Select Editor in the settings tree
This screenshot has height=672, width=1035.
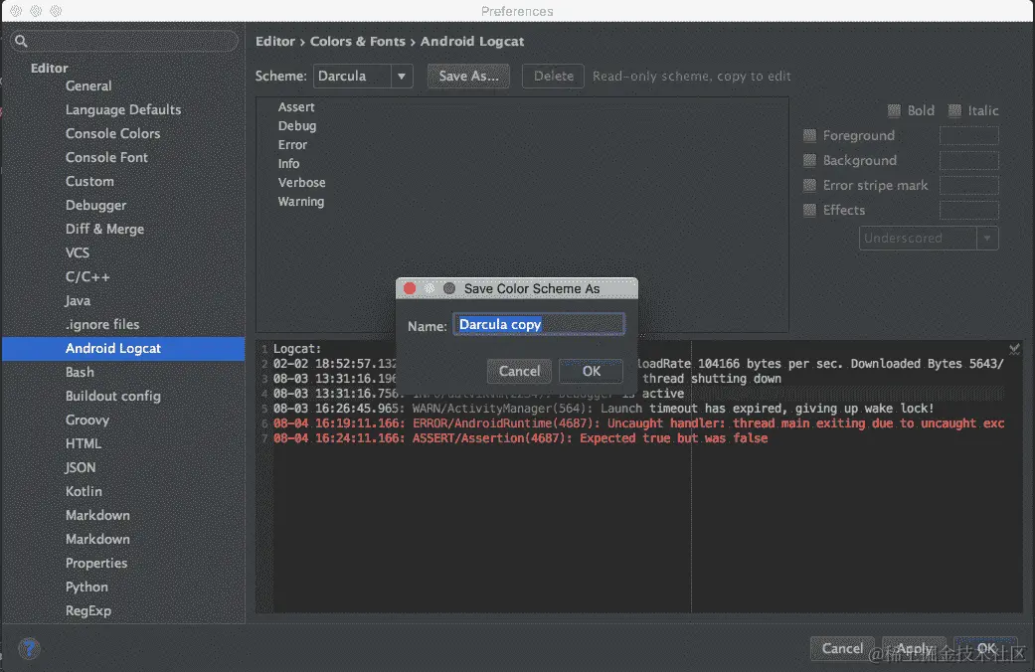coord(49,68)
